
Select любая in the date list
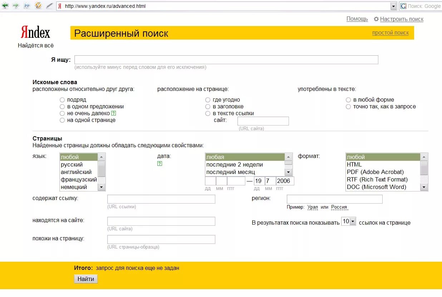click(245, 157)
